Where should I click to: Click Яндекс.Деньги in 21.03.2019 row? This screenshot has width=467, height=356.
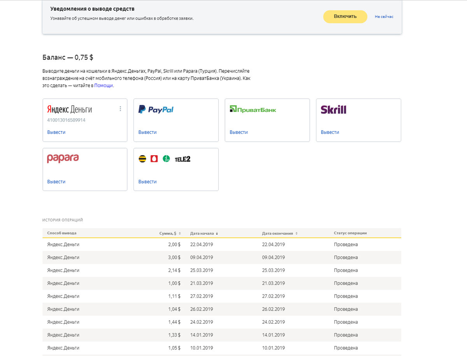63,283
